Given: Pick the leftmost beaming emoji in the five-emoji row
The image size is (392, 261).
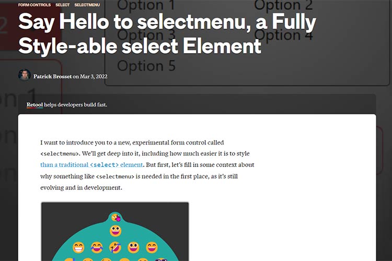Looking at the screenshot, I should coord(78,247).
